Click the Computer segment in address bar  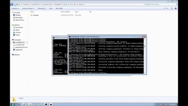26,4
